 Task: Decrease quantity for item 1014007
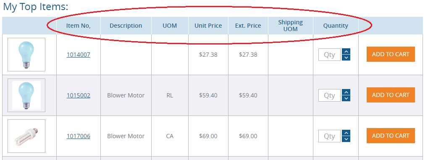pos(346,58)
